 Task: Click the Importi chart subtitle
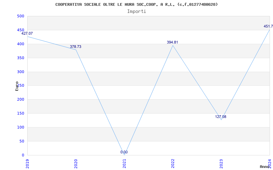pos(136,12)
